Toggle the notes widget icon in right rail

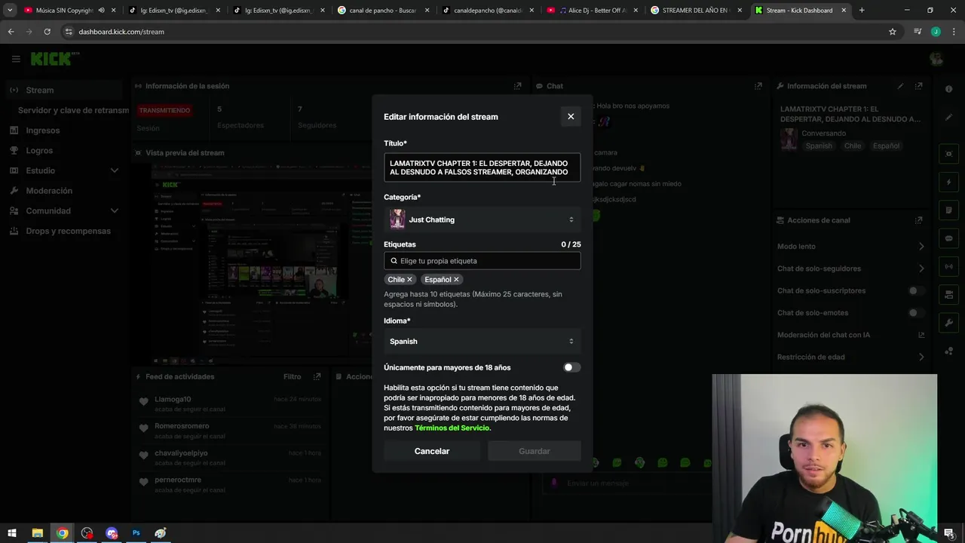pyautogui.click(x=949, y=210)
